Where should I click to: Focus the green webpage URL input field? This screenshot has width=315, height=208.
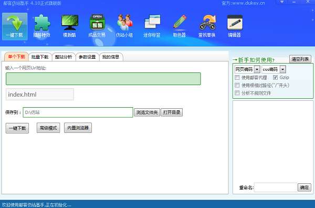point(103,79)
